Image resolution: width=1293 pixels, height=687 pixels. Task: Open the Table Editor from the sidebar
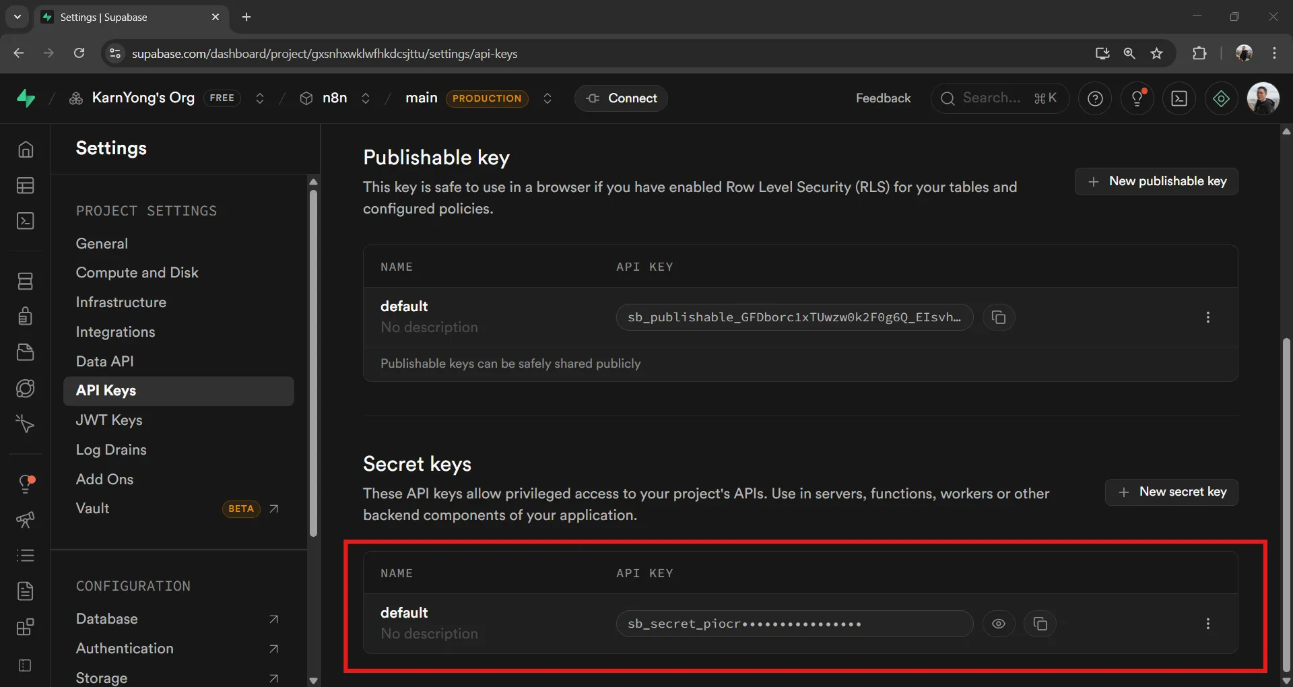point(26,186)
